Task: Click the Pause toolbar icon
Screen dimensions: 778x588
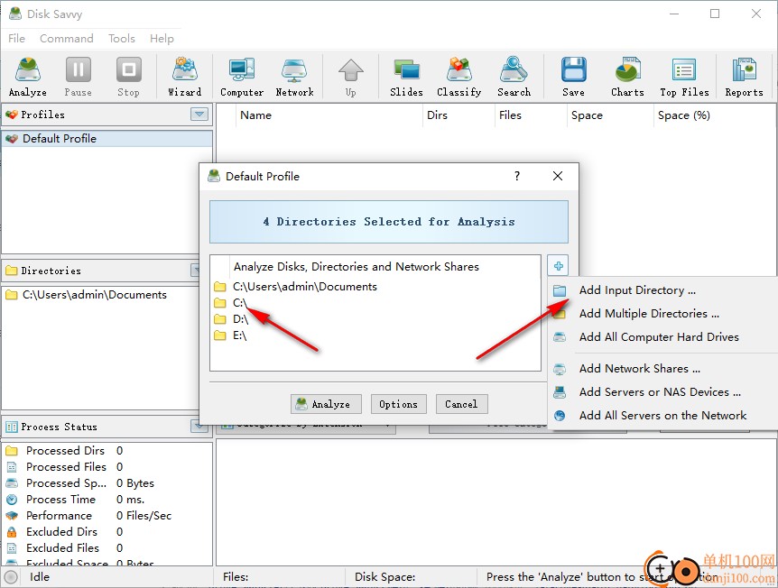Action: (78, 77)
